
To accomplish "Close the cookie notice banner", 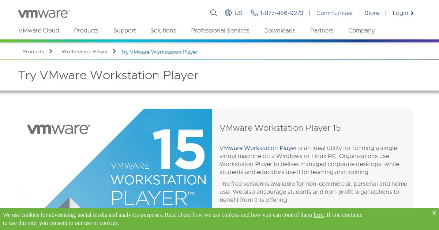I will tap(434, 213).
